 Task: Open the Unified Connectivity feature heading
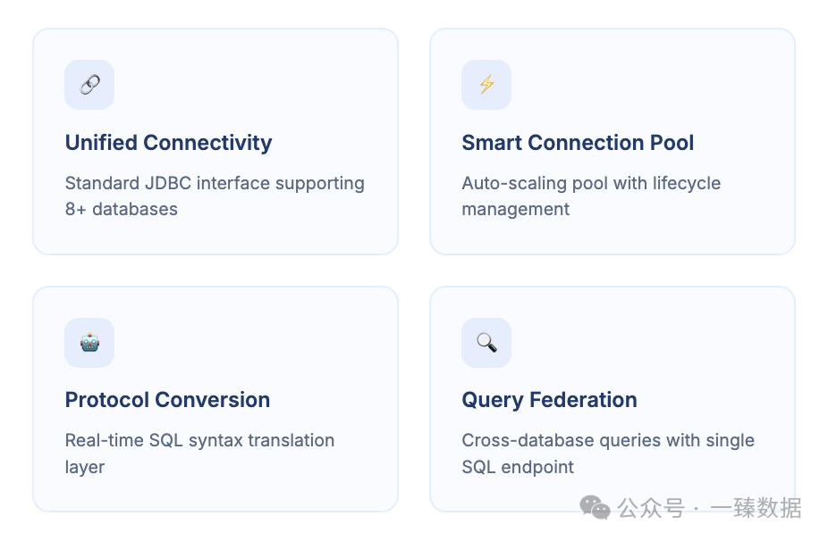point(168,143)
